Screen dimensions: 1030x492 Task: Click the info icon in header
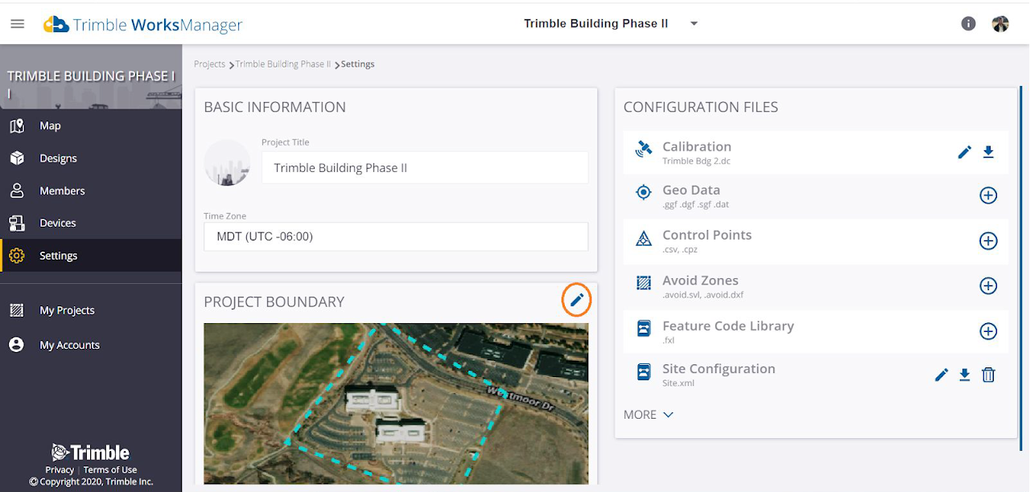click(969, 23)
